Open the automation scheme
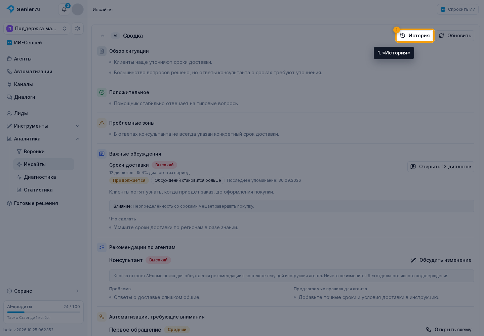484x336 pixels. (x=449, y=330)
